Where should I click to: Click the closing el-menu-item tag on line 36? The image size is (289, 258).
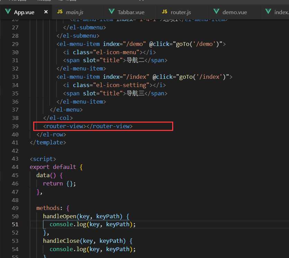pos(81,102)
